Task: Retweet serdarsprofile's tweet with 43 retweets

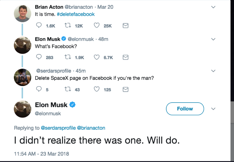Action: tap(68, 89)
